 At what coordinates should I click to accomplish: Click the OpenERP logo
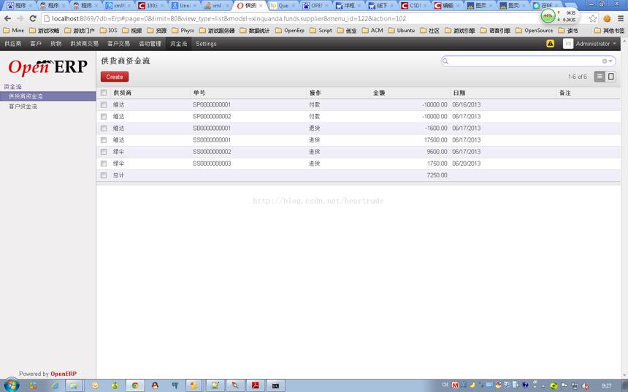pyautogui.click(x=47, y=67)
